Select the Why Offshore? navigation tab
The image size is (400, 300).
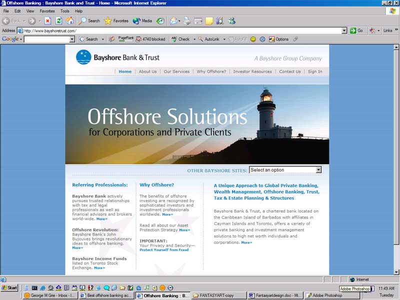pos(211,71)
